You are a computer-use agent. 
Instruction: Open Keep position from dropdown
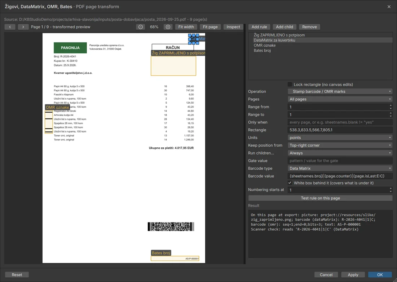(x=340, y=145)
